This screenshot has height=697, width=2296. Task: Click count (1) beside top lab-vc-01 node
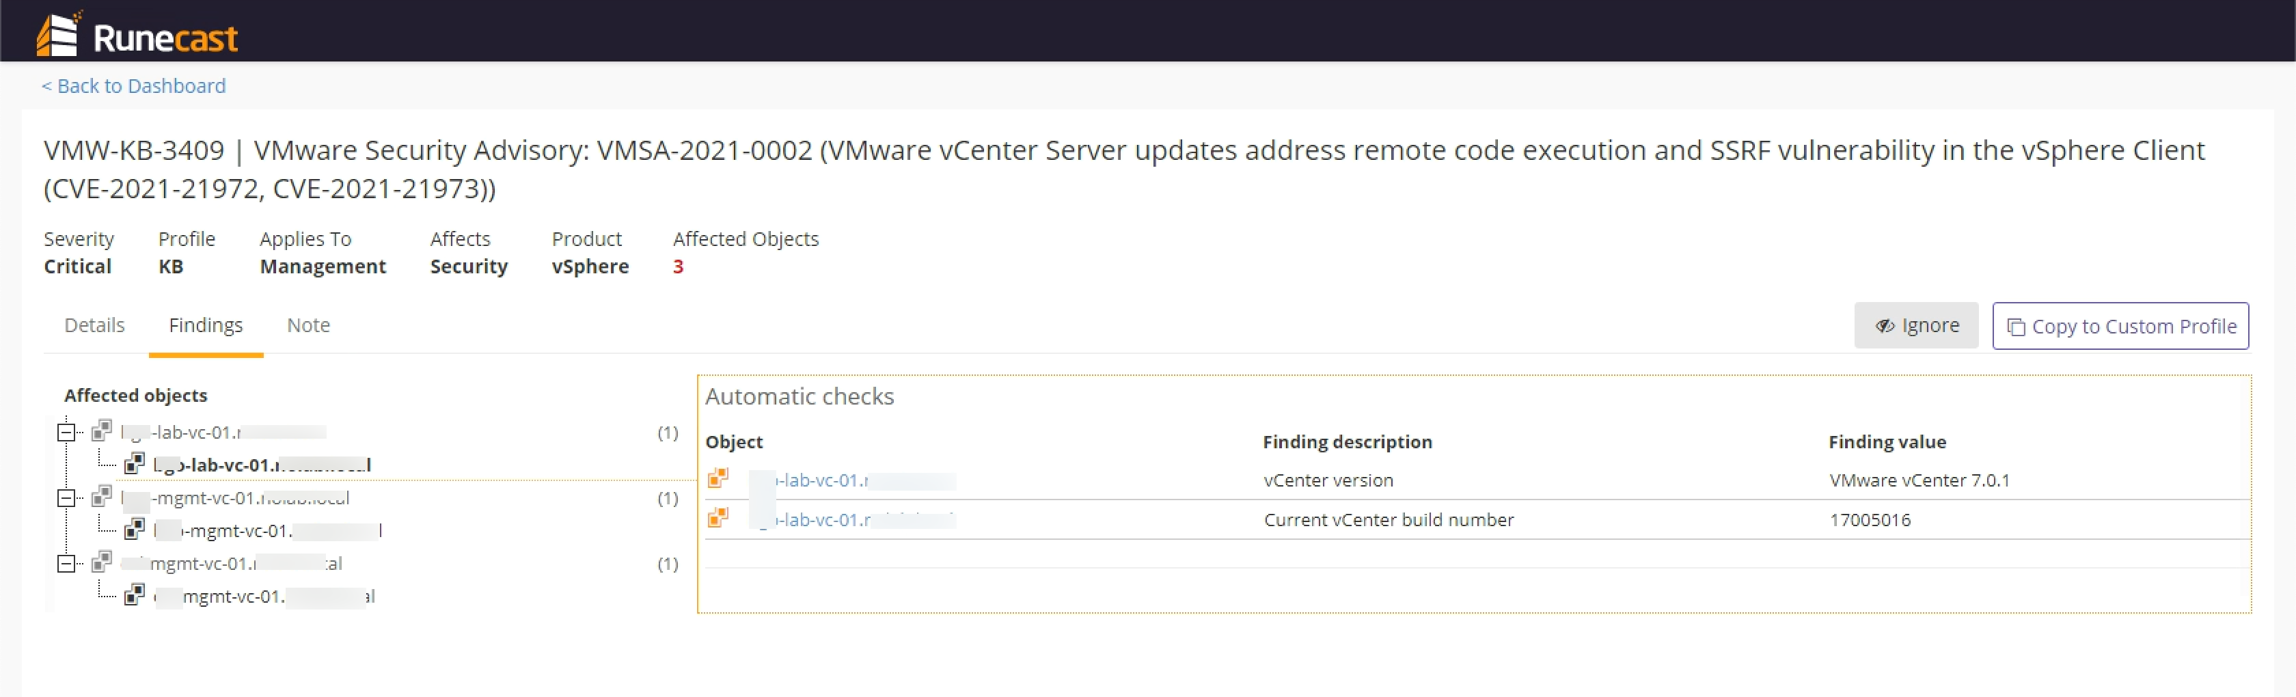(668, 433)
